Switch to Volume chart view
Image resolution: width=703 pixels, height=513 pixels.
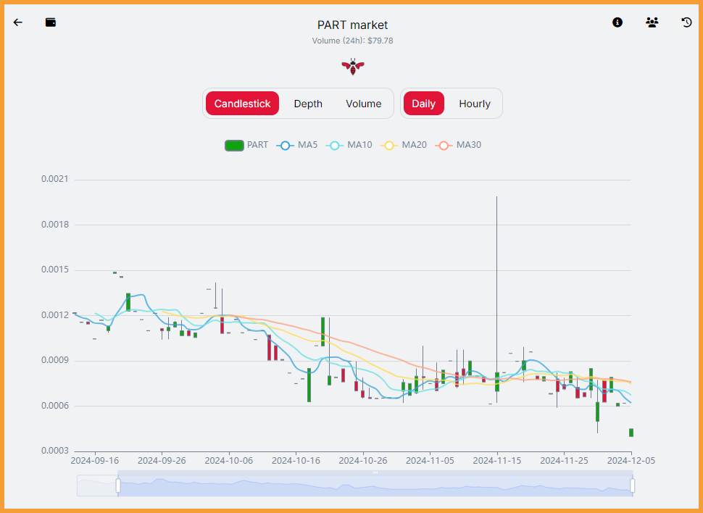[x=363, y=104]
